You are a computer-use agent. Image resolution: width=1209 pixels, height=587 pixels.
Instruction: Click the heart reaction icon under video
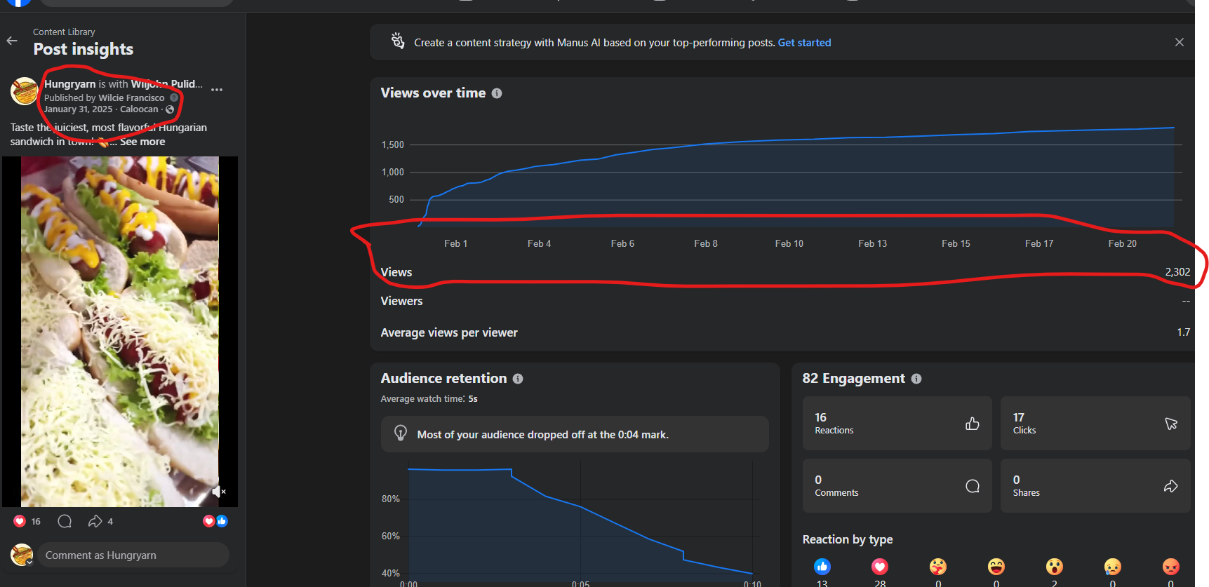20,521
